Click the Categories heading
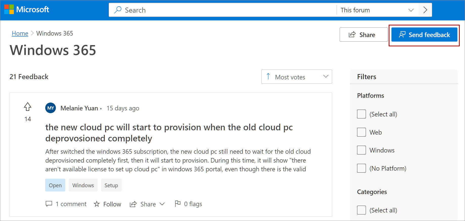 tap(372, 192)
